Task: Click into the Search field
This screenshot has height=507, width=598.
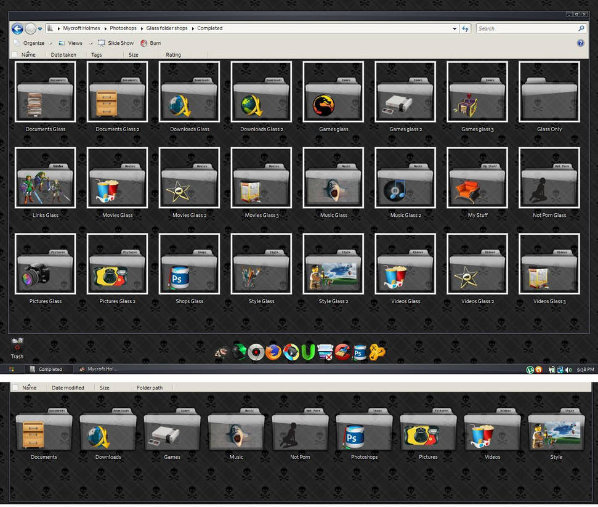Action: [x=527, y=28]
